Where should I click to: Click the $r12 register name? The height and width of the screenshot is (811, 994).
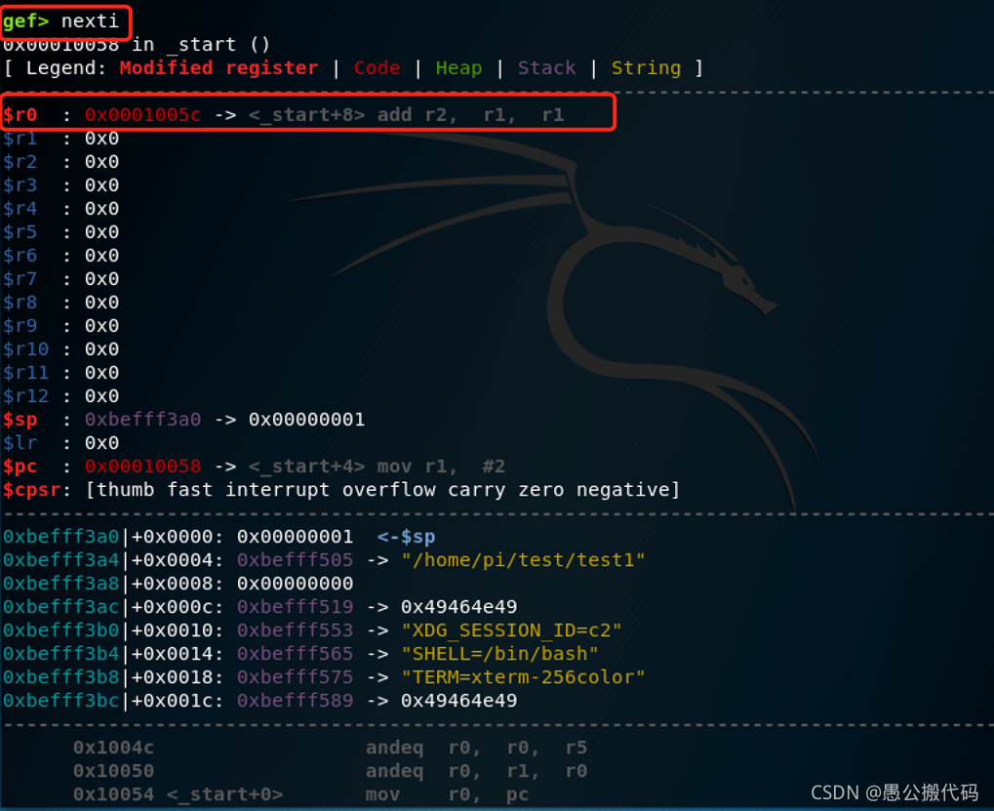[x=26, y=396]
